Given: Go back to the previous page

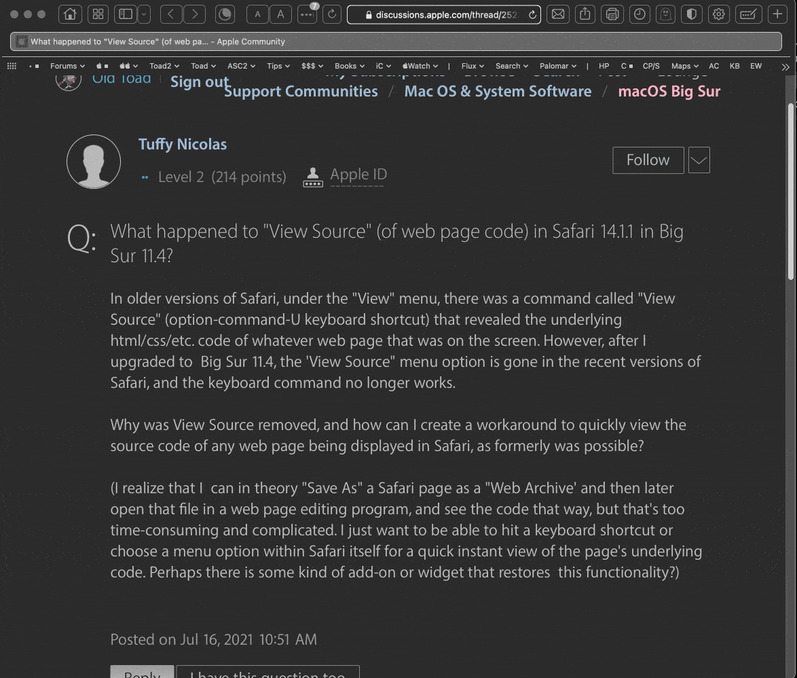Looking at the screenshot, I should [171, 14].
